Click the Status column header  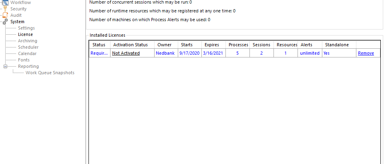99,45
